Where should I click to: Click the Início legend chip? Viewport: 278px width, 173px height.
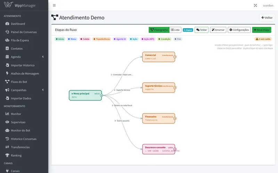(x=60, y=39)
